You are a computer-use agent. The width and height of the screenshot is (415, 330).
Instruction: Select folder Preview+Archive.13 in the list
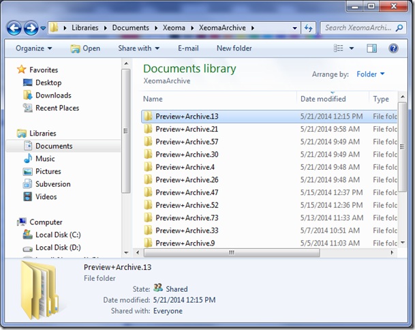pyautogui.click(x=269, y=117)
